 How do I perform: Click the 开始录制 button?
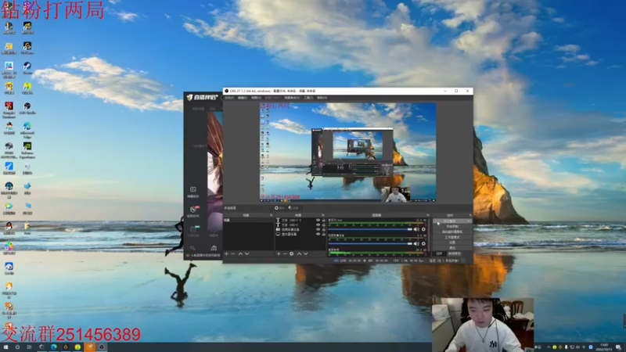452,226
